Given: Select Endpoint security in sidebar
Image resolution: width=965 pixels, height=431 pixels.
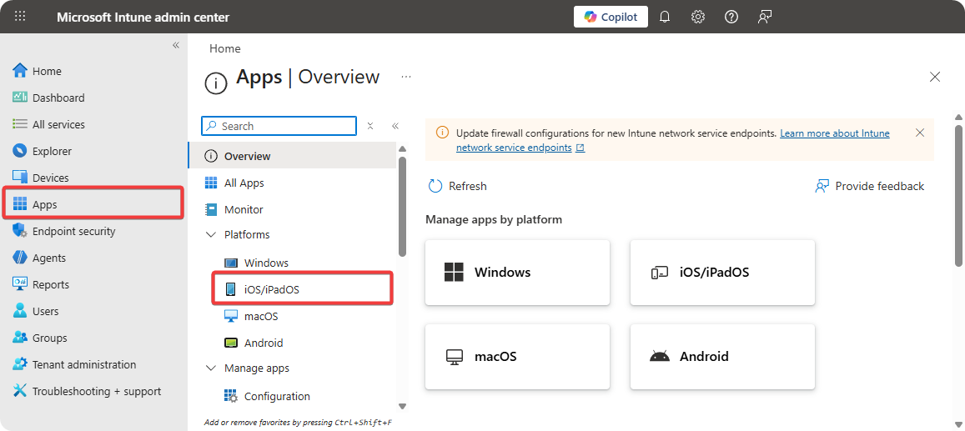Looking at the screenshot, I should (73, 231).
